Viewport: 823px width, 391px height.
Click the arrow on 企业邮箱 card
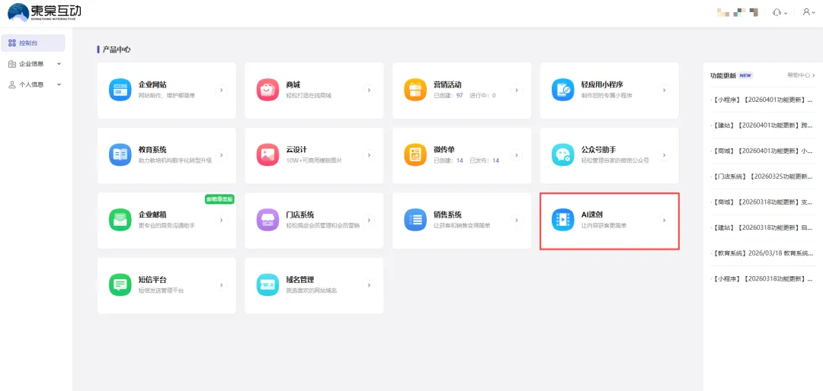[x=222, y=220]
